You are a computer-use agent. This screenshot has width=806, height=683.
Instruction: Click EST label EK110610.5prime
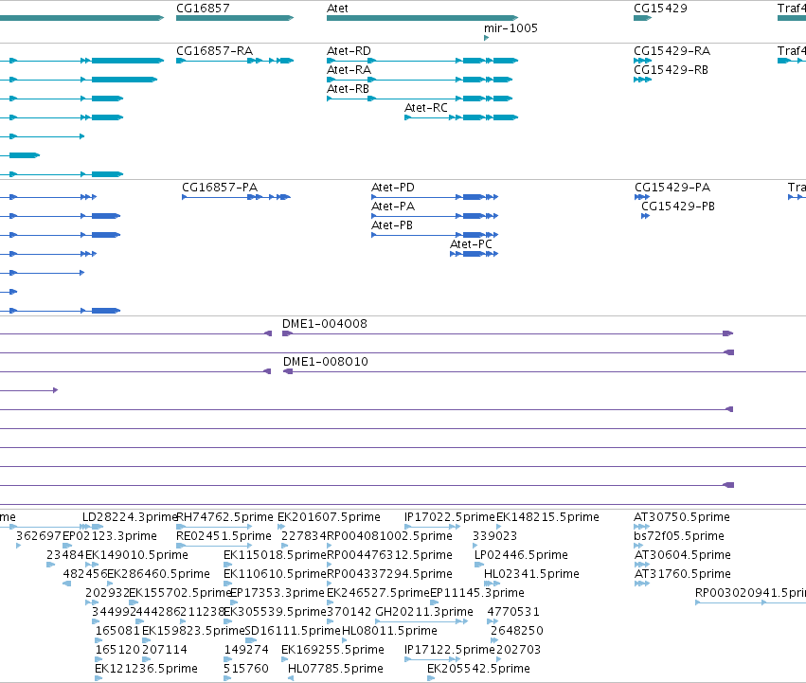275,574
